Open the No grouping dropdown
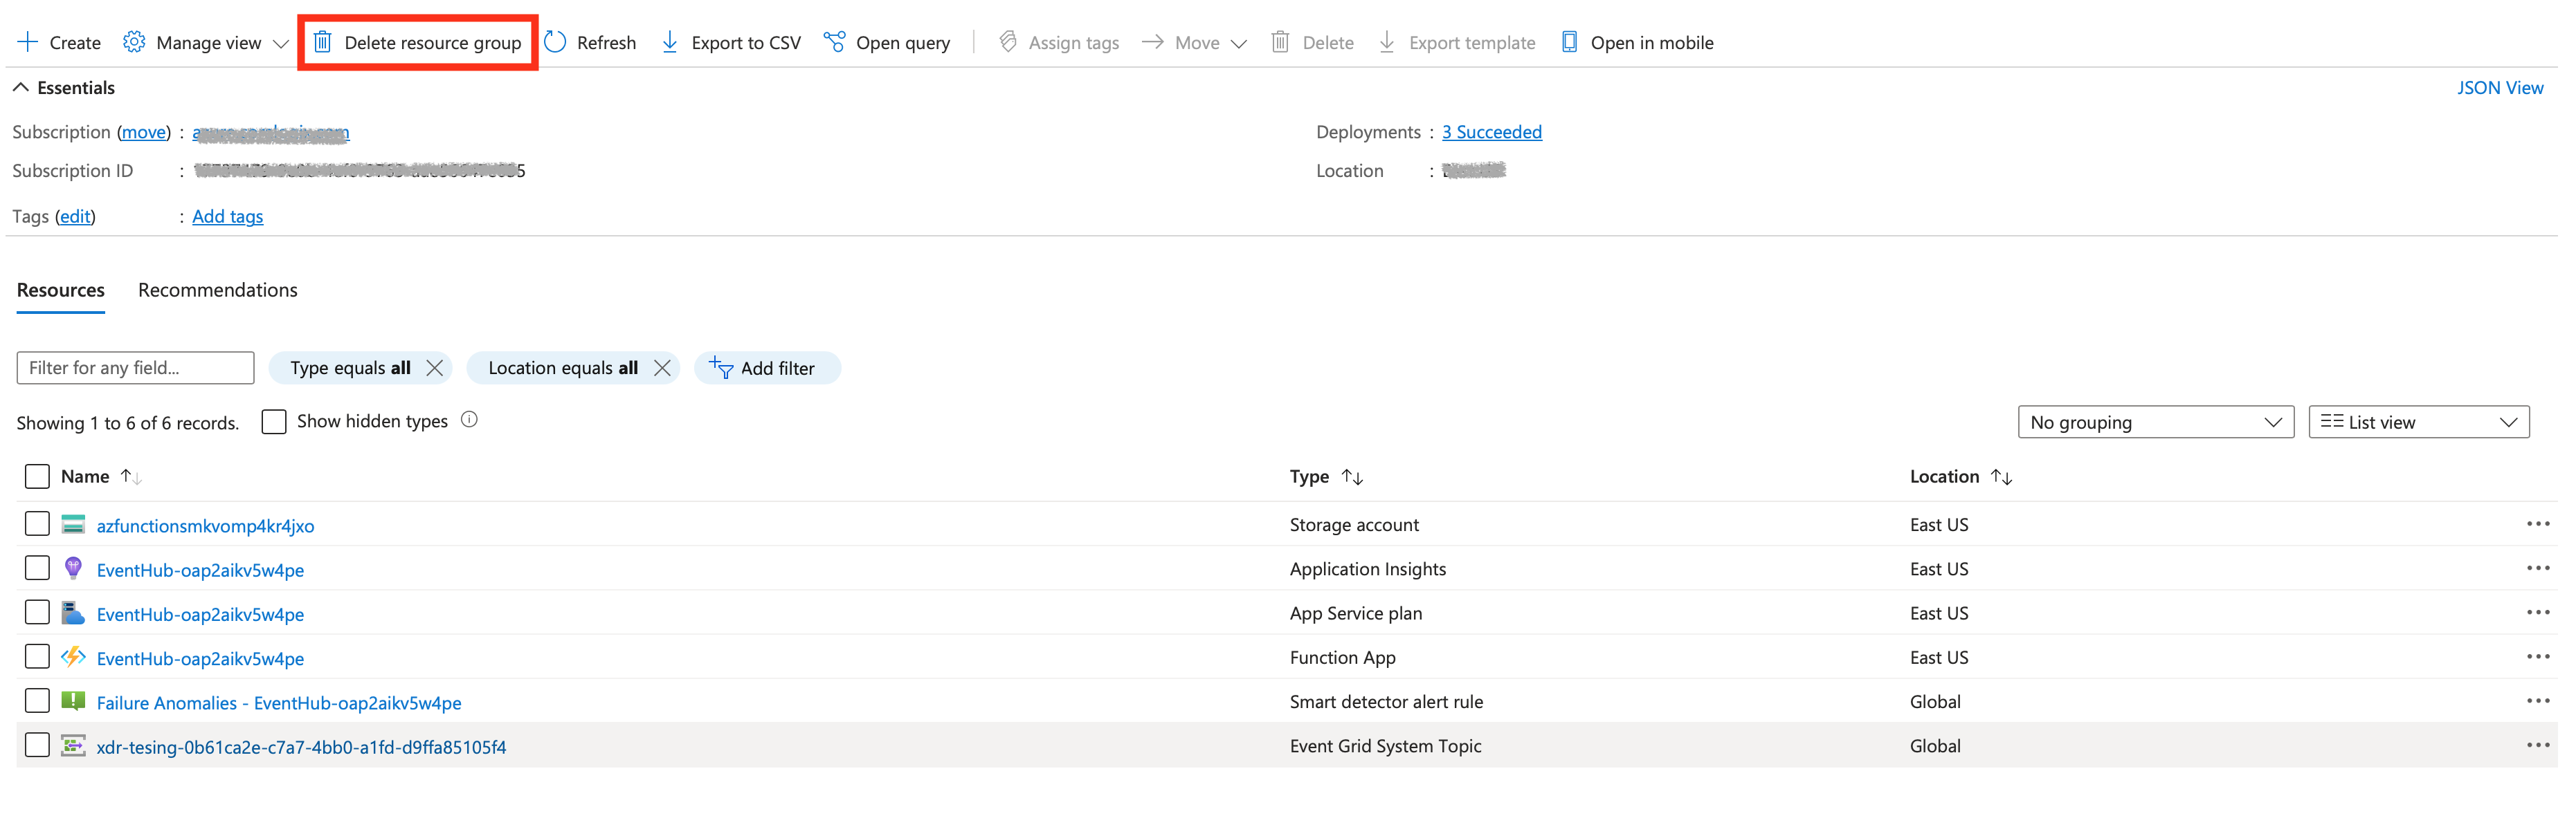 [x=2155, y=422]
